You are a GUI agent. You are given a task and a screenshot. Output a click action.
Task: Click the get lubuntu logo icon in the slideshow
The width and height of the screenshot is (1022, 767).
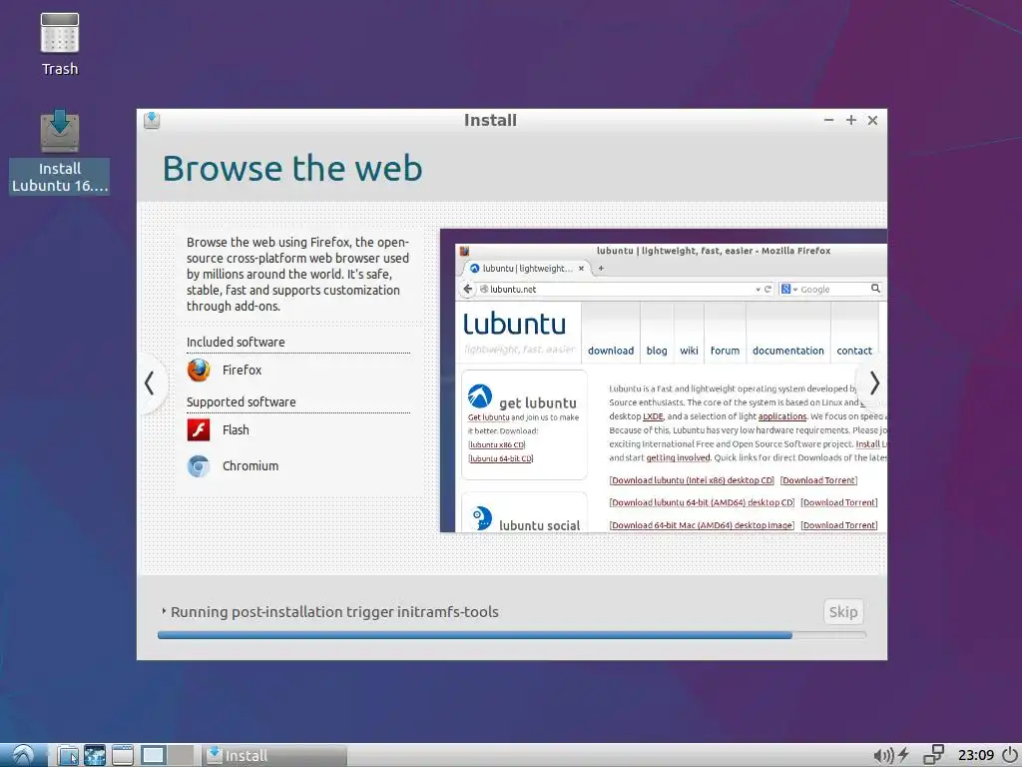pyautogui.click(x=480, y=395)
